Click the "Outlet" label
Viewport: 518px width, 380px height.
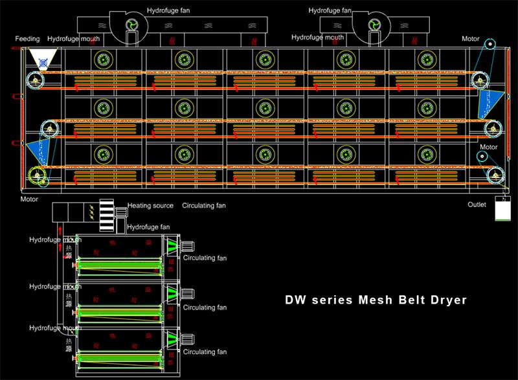(x=478, y=205)
